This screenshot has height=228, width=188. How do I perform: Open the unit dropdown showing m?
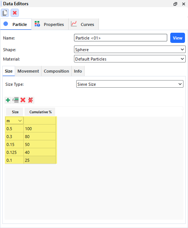pyautogui.click(x=14, y=121)
